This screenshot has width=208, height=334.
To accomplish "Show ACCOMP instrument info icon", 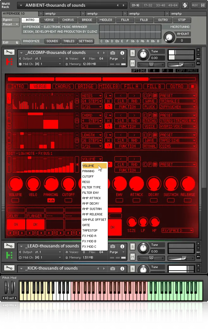I will [x=122, y=53].
